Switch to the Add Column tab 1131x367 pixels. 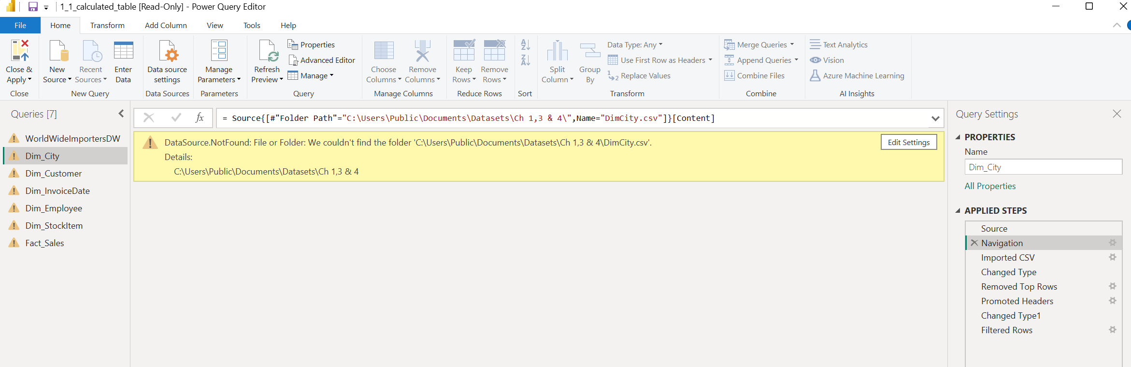point(166,25)
